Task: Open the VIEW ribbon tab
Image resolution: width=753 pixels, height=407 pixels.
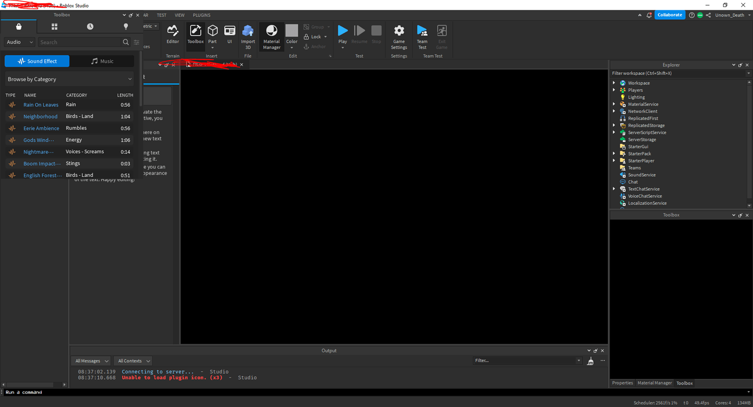Action: (180, 15)
